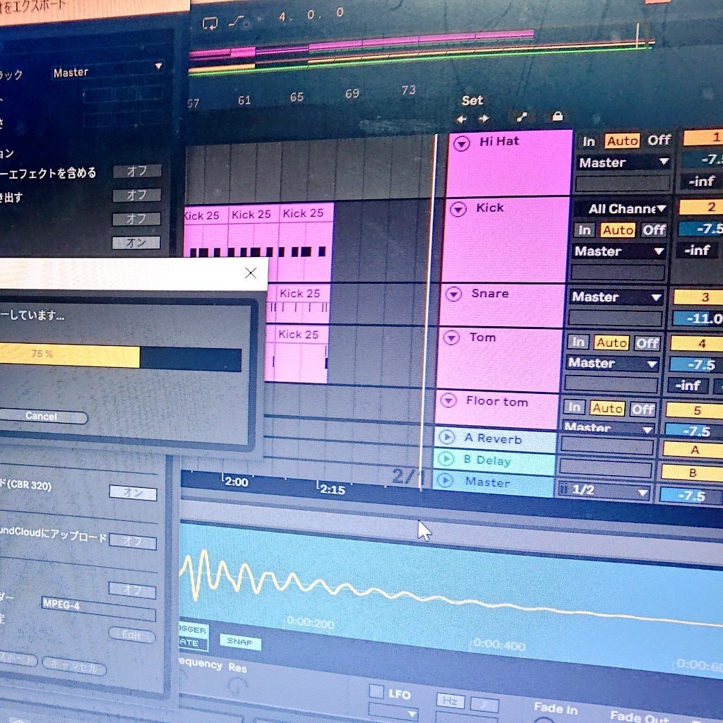
Task: Click Master volume value -7.5
Action: tap(691, 496)
